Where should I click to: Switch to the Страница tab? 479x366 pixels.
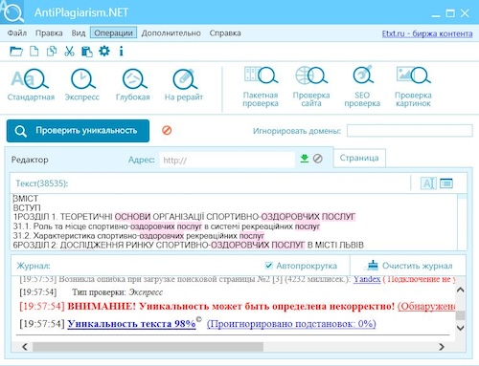point(359,158)
